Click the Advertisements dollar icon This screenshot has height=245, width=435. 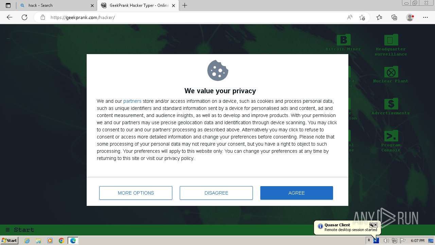[391, 104]
